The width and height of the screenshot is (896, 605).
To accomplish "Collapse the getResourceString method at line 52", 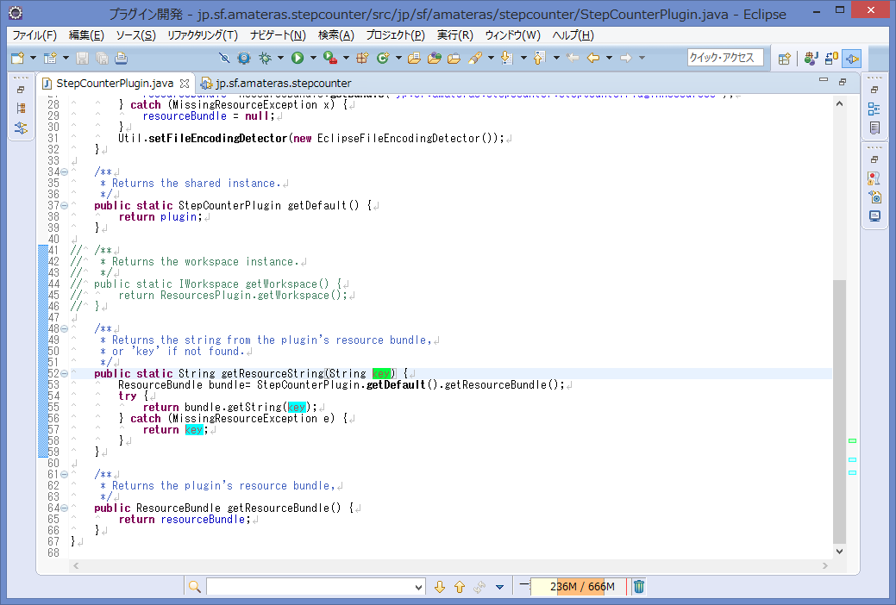I will (64, 373).
